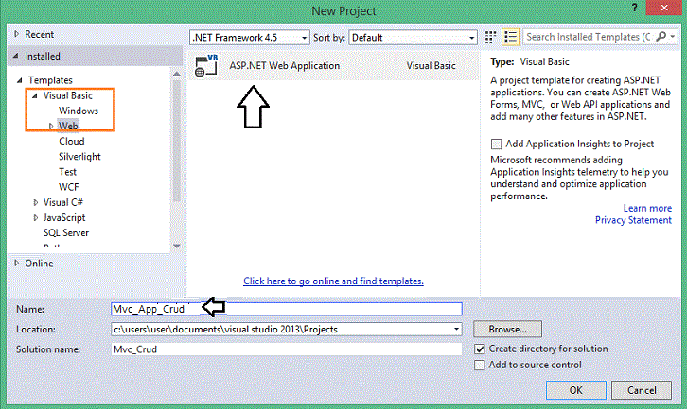Enable Add Application Insights to Project
The image size is (687, 409).
click(496, 144)
